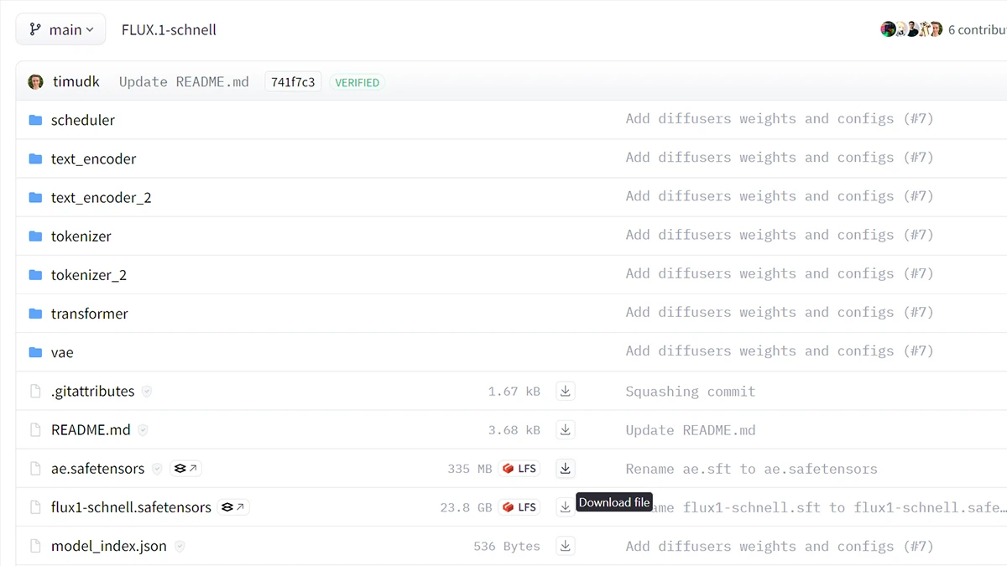
Task: Open the tokenizer folder
Action: [81, 236]
